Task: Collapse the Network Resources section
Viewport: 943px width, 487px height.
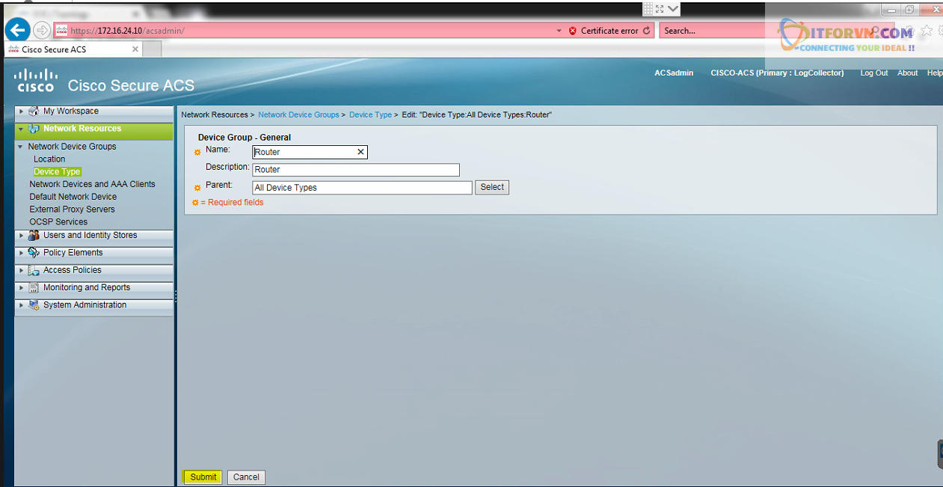Action: [21, 129]
